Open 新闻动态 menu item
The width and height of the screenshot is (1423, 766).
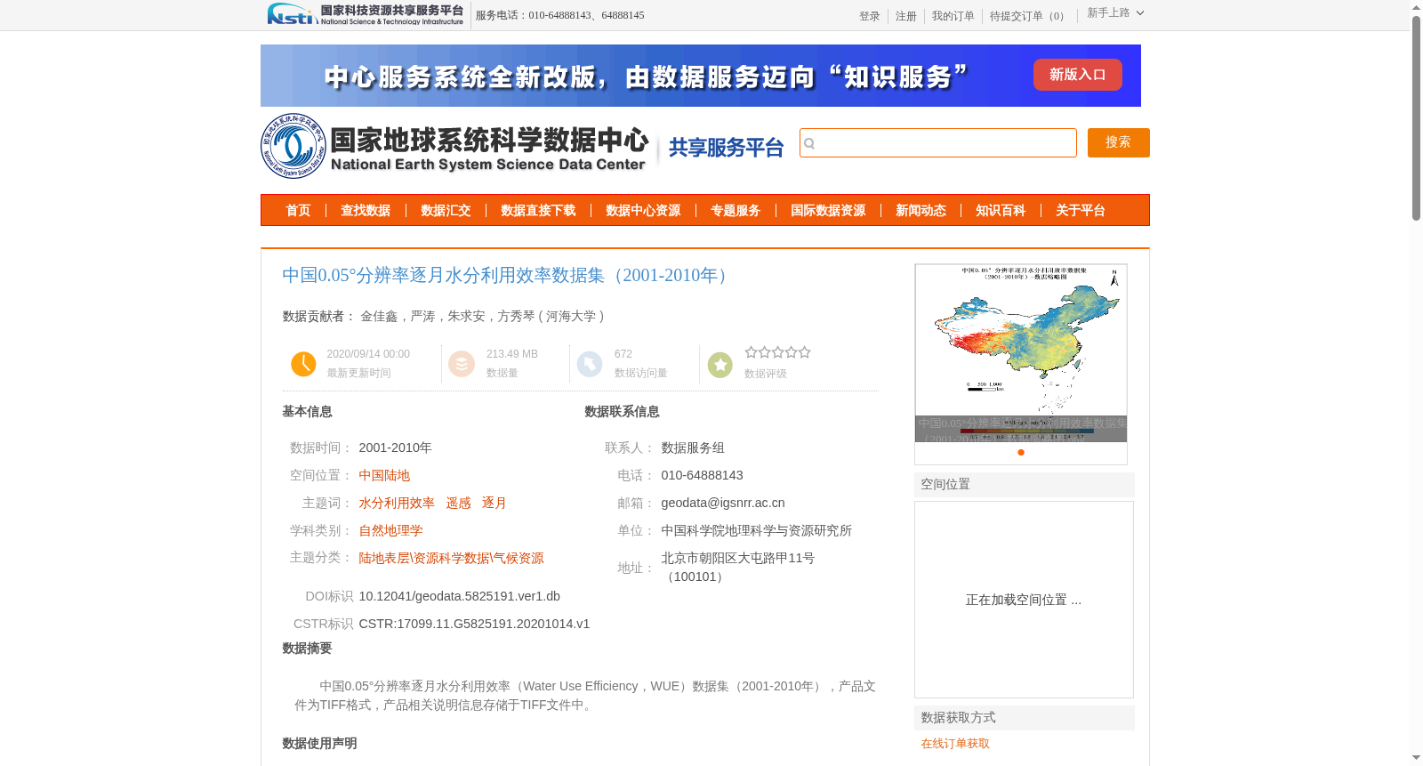(x=921, y=211)
